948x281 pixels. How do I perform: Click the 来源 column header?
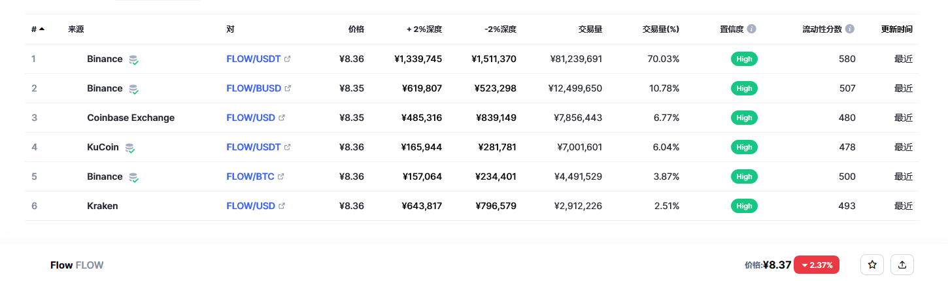[x=76, y=29]
